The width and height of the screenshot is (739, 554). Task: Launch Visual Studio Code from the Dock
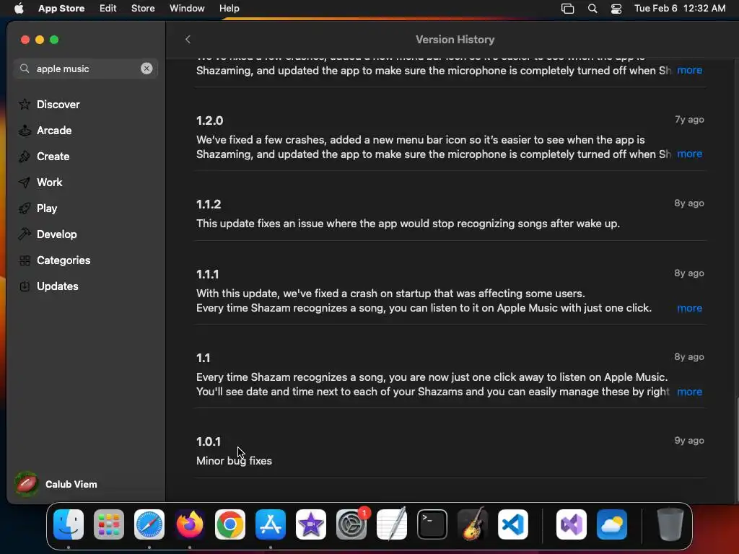click(513, 524)
